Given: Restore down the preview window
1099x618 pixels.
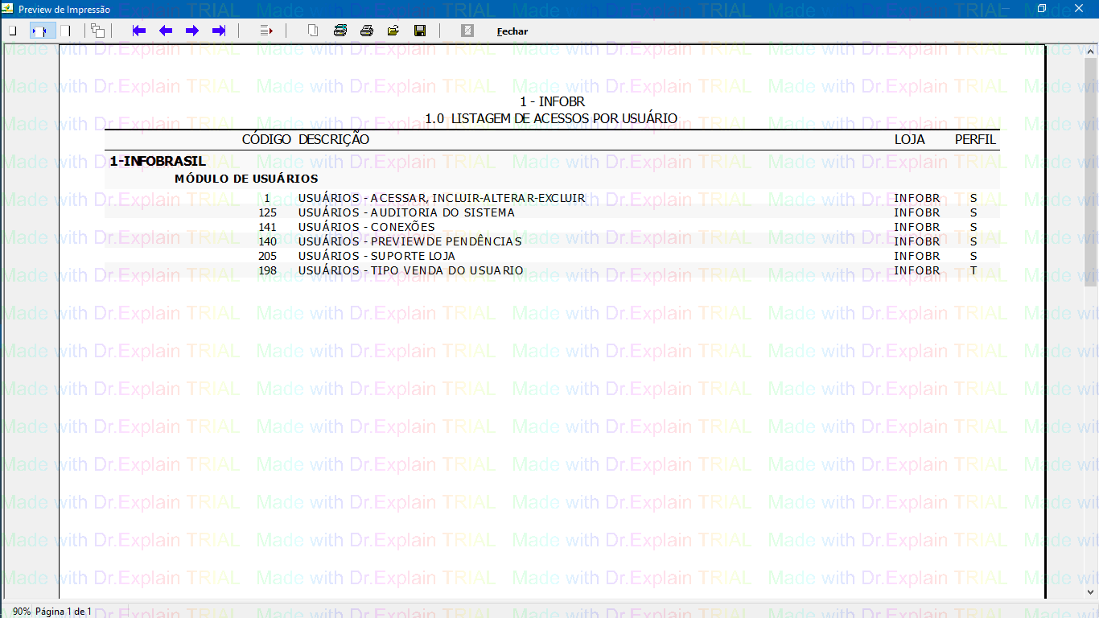Looking at the screenshot, I should click(1042, 9).
